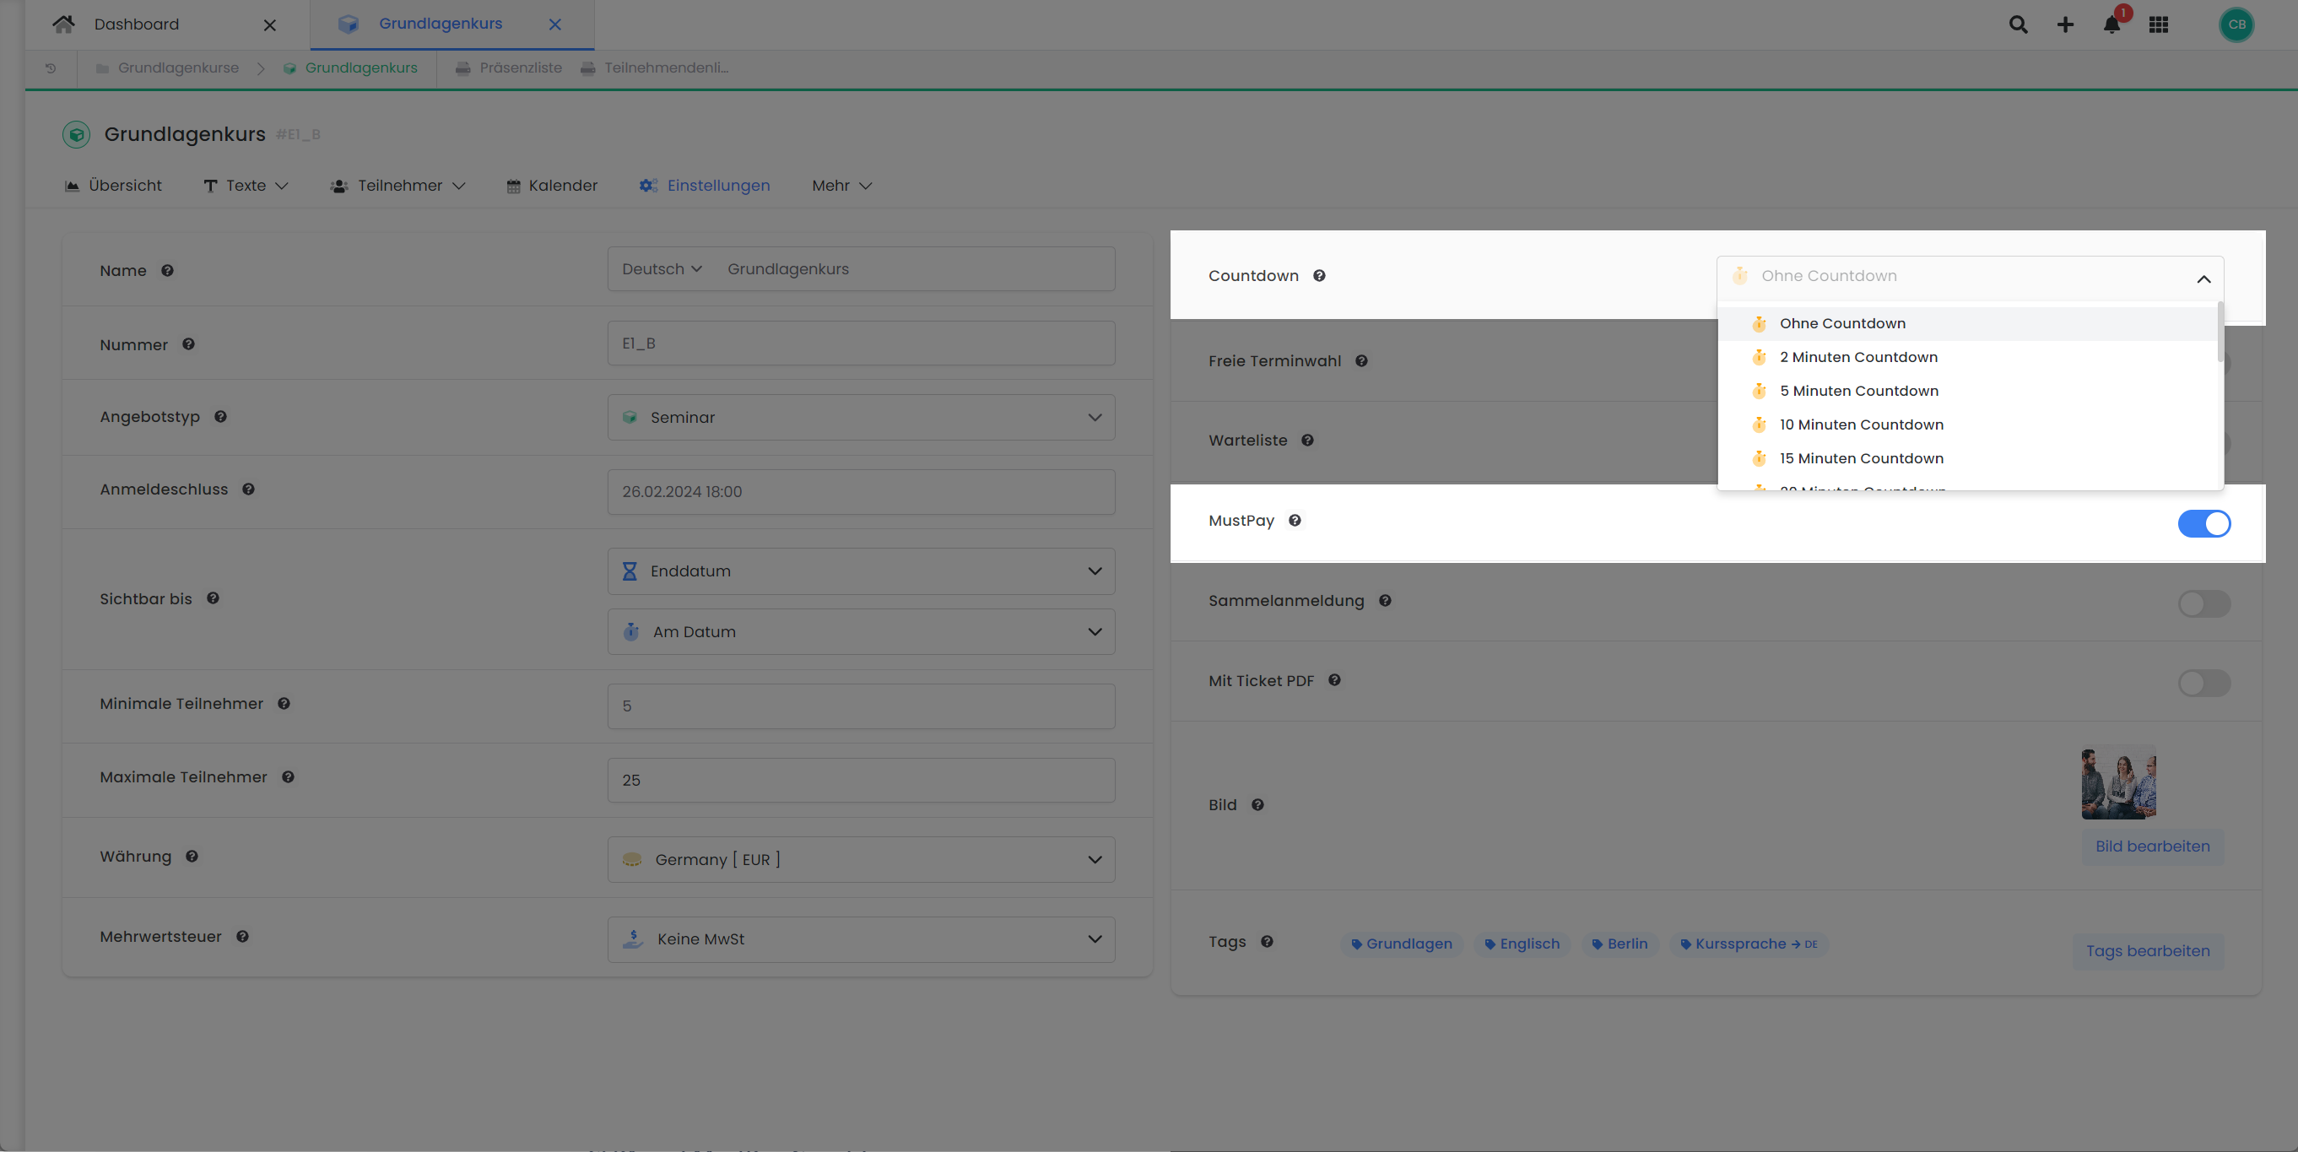Image resolution: width=2298 pixels, height=1152 pixels.
Task: Click the home icon on the Dashboard tab
Action: 63,24
